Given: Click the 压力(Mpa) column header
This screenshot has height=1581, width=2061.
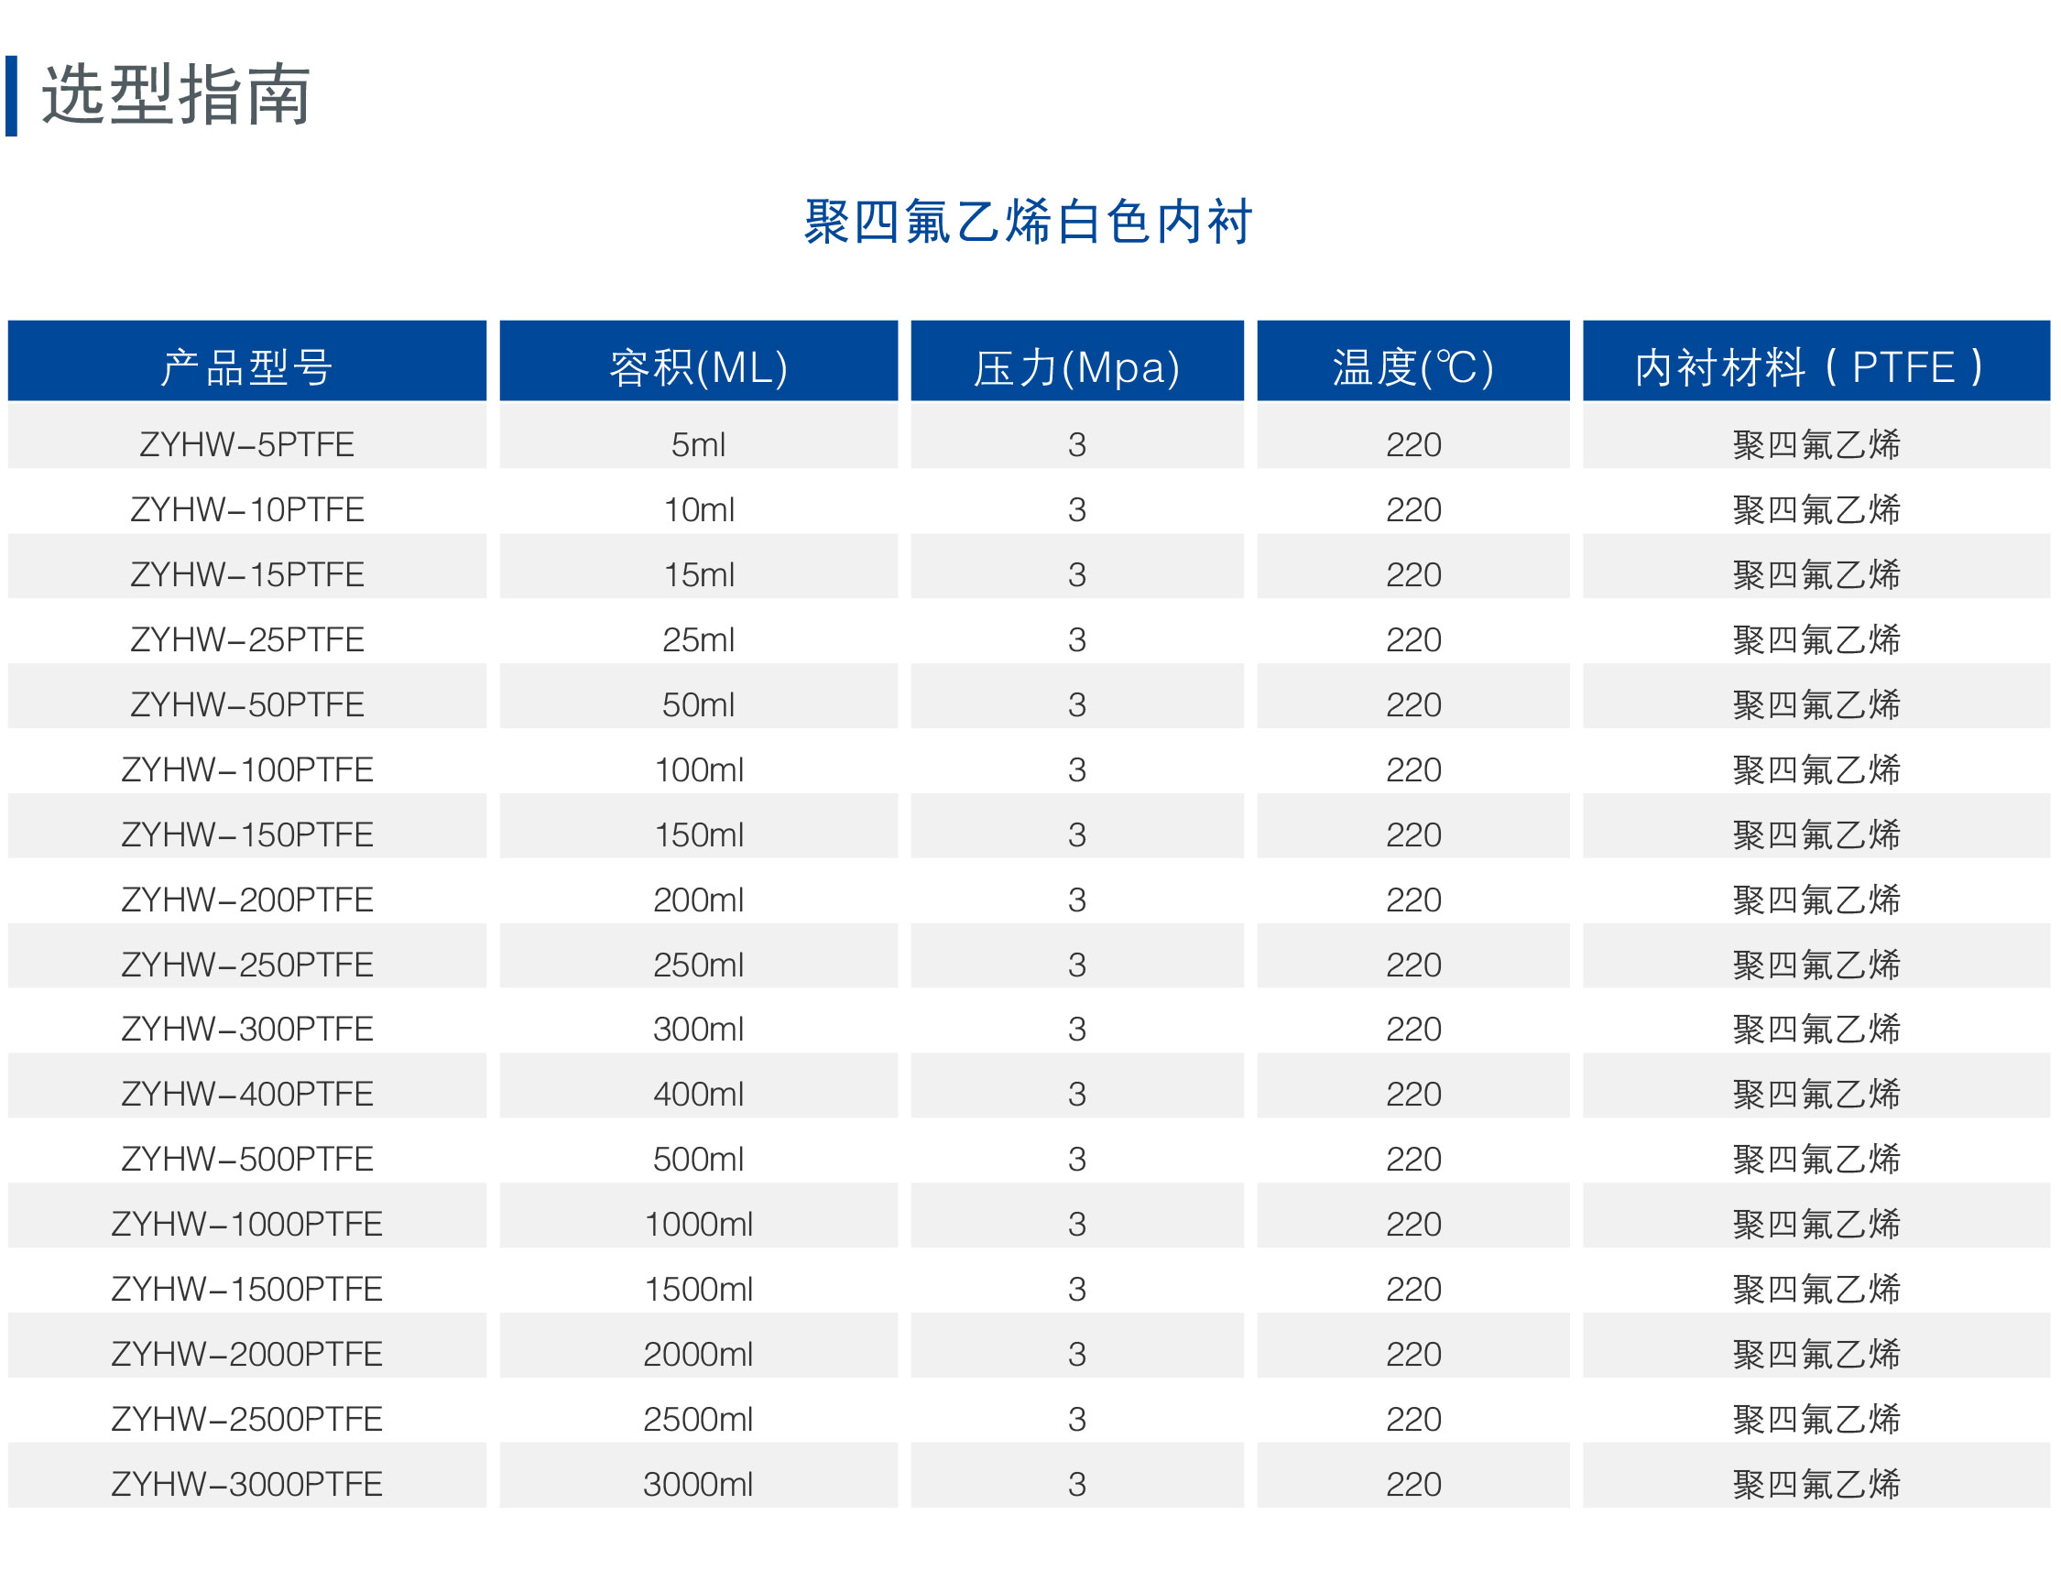Looking at the screenshot, I should click(x=1076, y=366).
